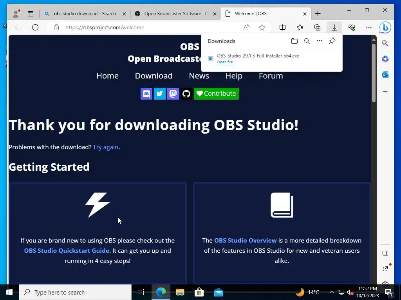Viewport: 401px width, 300px height.
Task: Close the Open Broadcaster Software tab
Action: 215,14
